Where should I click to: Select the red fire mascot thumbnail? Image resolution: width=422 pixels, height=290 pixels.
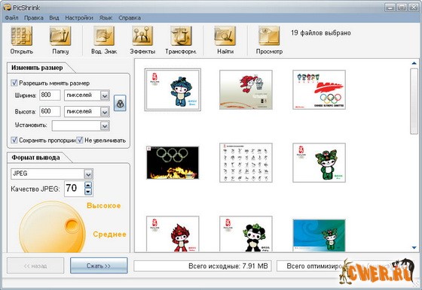click(173, 234)
